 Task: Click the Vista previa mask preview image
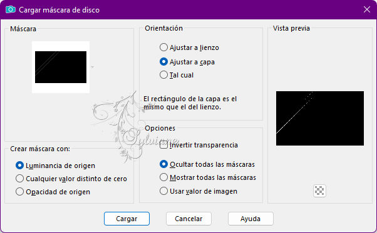pos(320,118)
